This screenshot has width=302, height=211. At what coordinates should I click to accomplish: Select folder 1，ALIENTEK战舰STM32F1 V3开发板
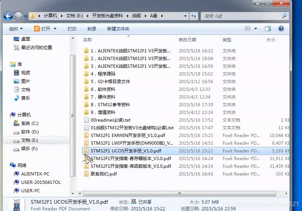coord(130,51)
